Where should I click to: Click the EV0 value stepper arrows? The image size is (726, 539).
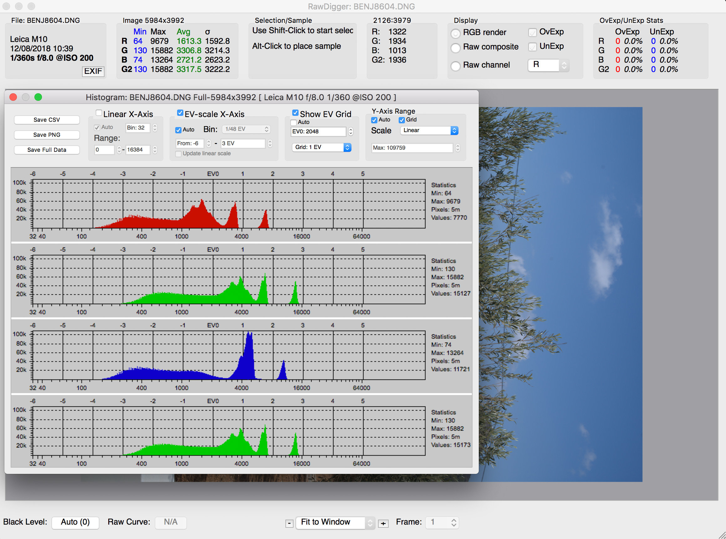point(350,131)
